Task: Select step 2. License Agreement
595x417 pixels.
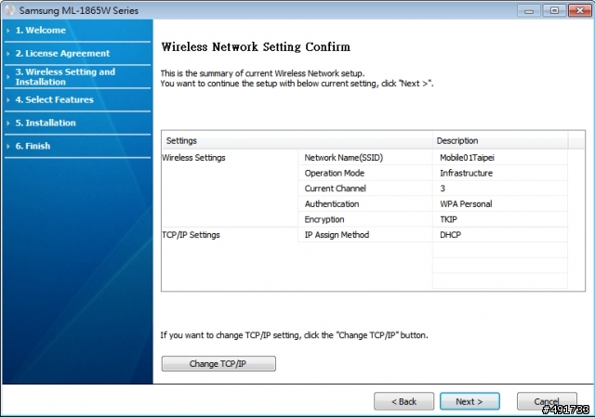Action: pyautogui.click(x=62, y=54)
